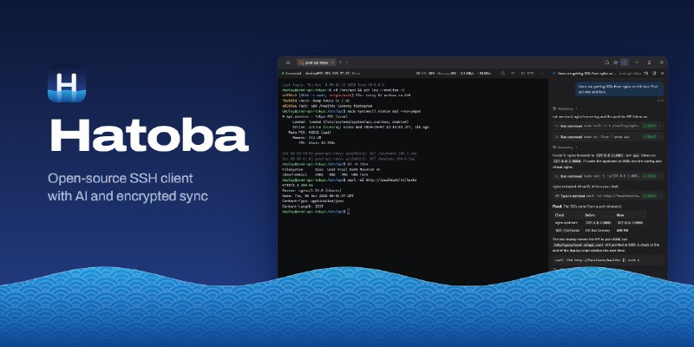The width and height of the screenshot is (694, 347).
Task: Click the home icon in Hatoba's title bar
Action: (x=288, y=62)
